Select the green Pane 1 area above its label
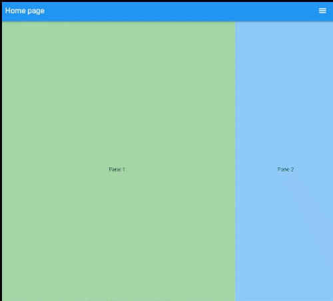This screenshot has width=333, height=301. pos(119,93)
